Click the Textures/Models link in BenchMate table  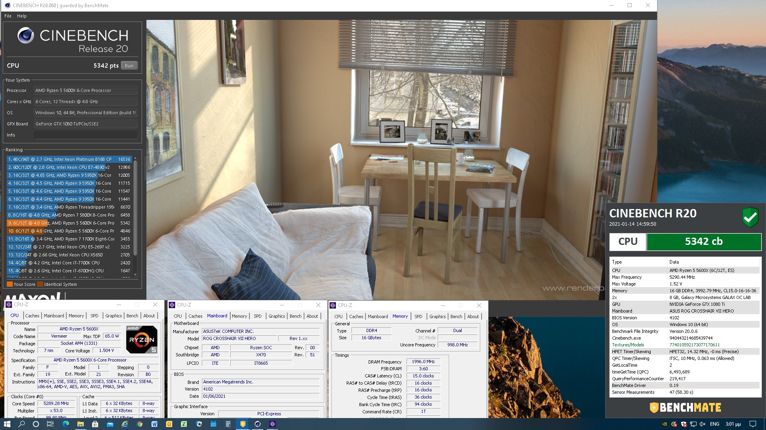click(x=628, y=345)
